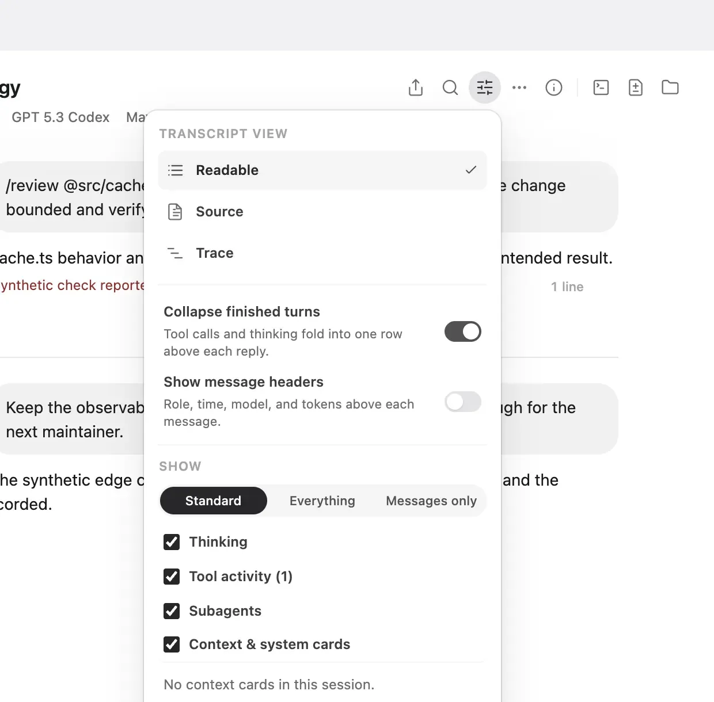Screen dimensions: 714x702
Task: Click the '1 line' indicator text
Action: [x=567, y=287]
